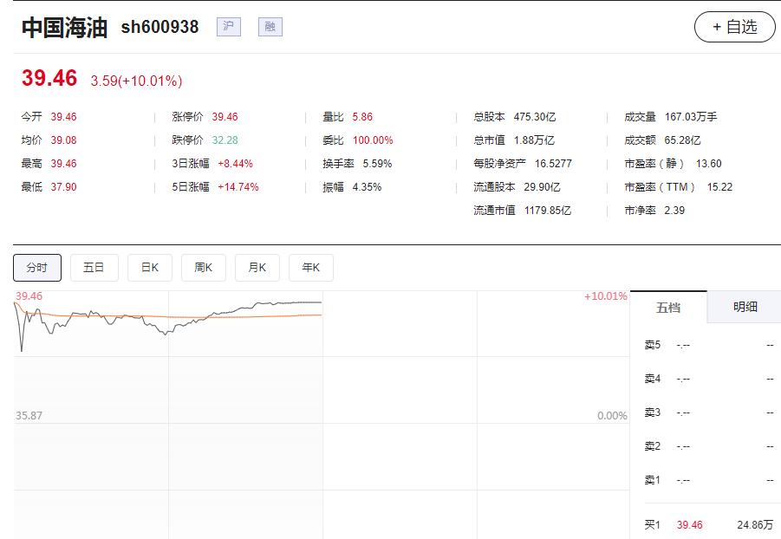The height and width of the screenshot is (539, 781).
Task: Click the 卖2 row in order book
Action: 709,446
